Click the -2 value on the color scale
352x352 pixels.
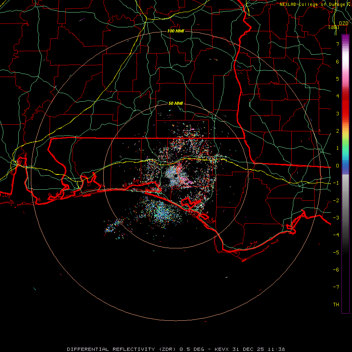pos(336,201)
